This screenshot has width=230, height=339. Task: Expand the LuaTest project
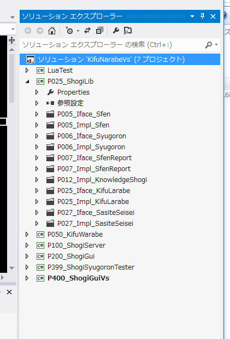[x=27, y=71]
